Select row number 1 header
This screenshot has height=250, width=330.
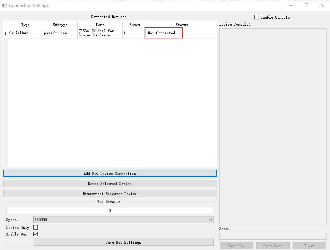coord(6,33)
